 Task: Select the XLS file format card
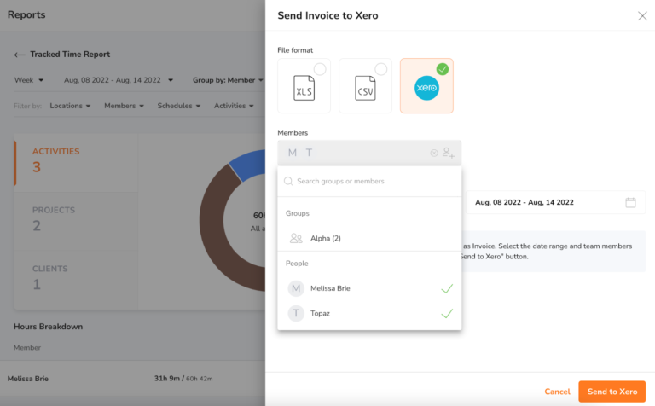[304, 85]
